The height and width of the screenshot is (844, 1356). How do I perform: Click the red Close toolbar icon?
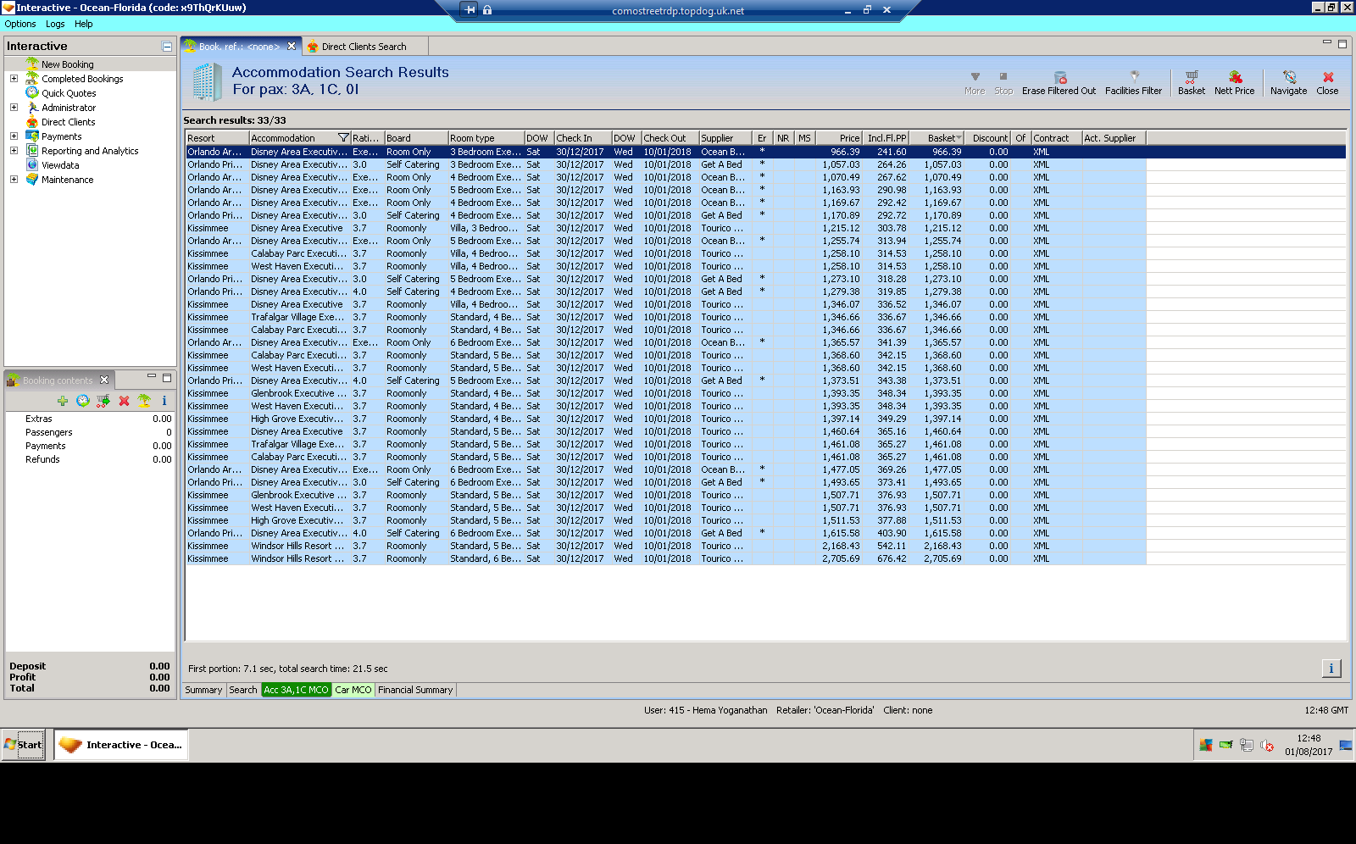coord(1328,77)
